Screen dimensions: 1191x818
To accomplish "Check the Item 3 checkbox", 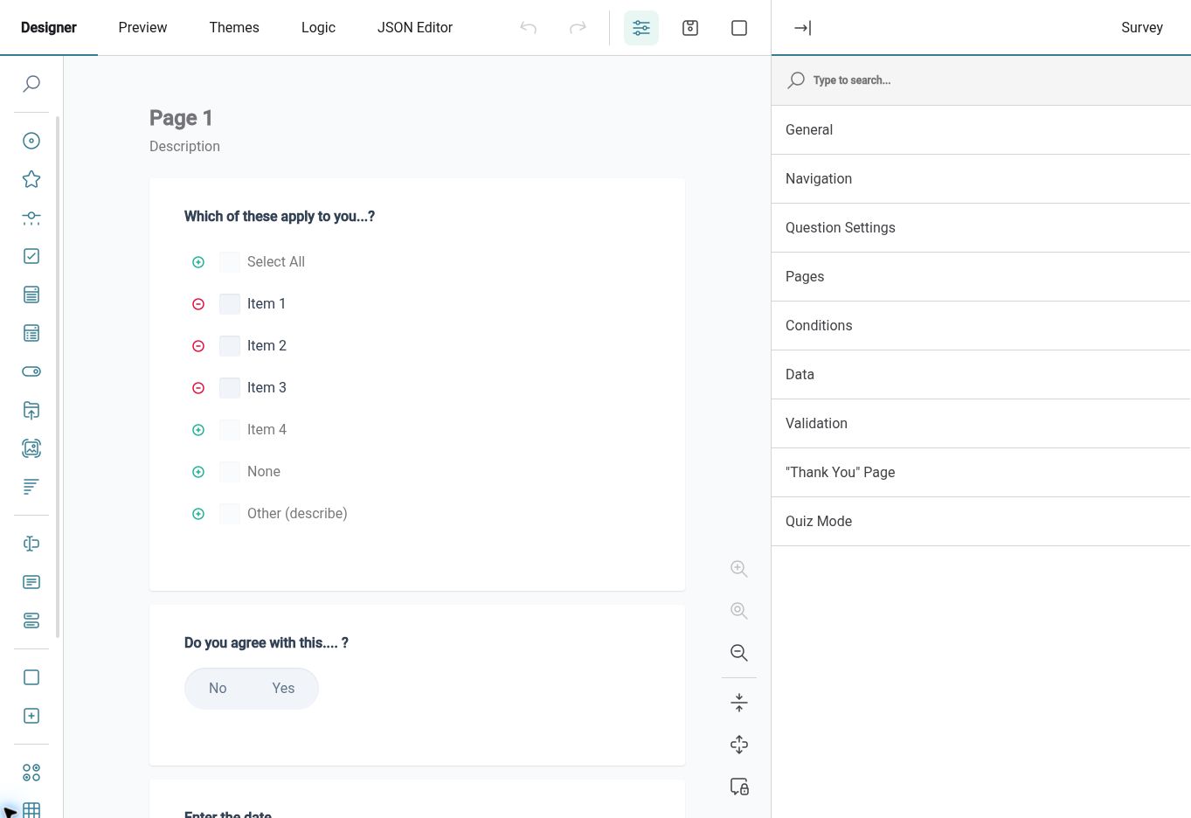I will click(230, 388).
